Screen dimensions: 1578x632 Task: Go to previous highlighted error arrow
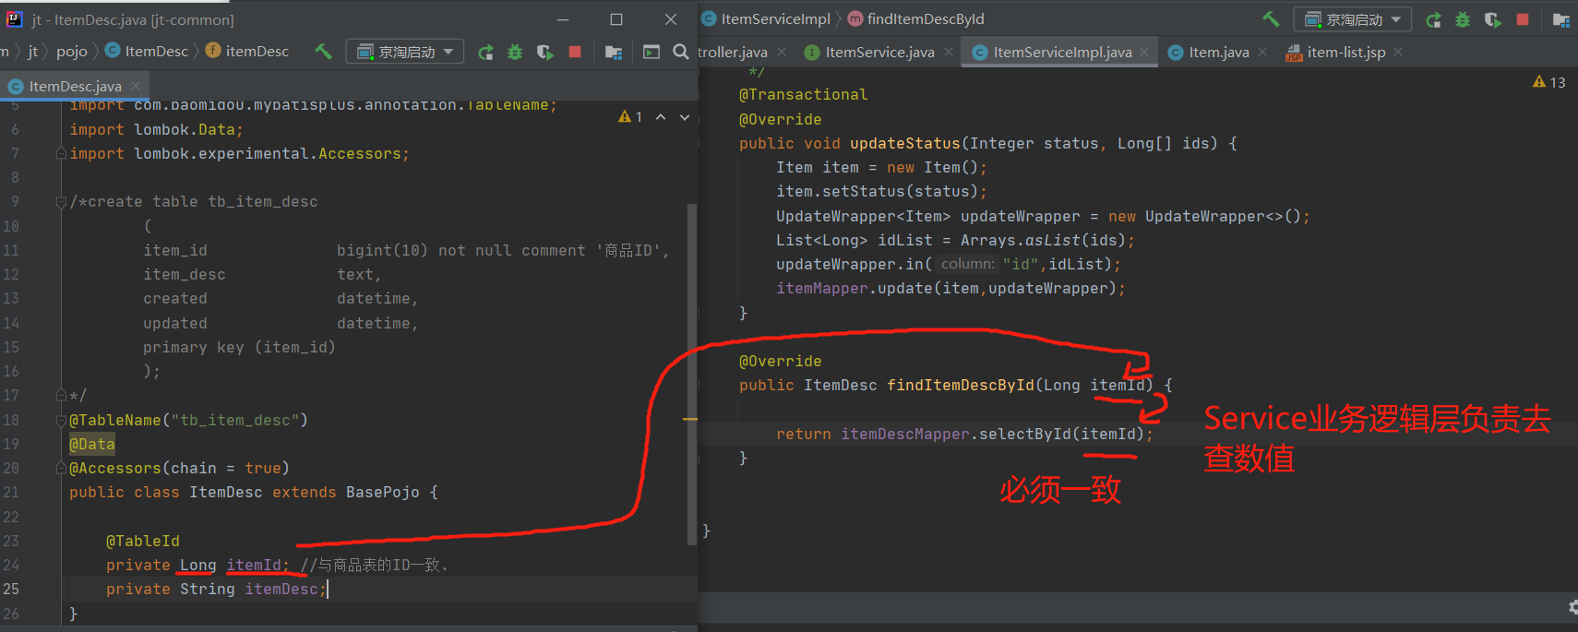tap(661, 117)
